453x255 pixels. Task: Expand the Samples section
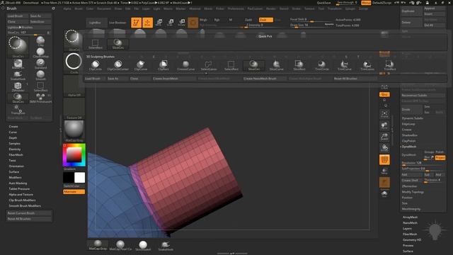[x=14, y=143]
